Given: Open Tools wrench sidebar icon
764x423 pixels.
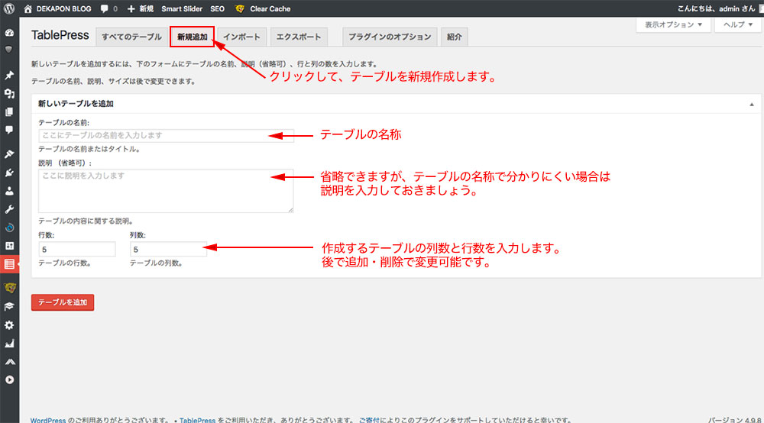Looking at the screenshot, I should pos(9,209).
